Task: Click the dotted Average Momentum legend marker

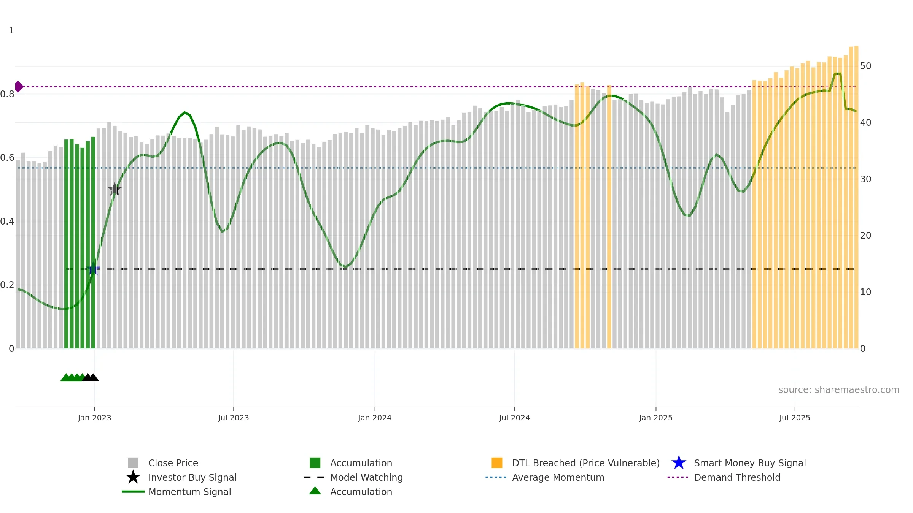Action: coord(496,477)
